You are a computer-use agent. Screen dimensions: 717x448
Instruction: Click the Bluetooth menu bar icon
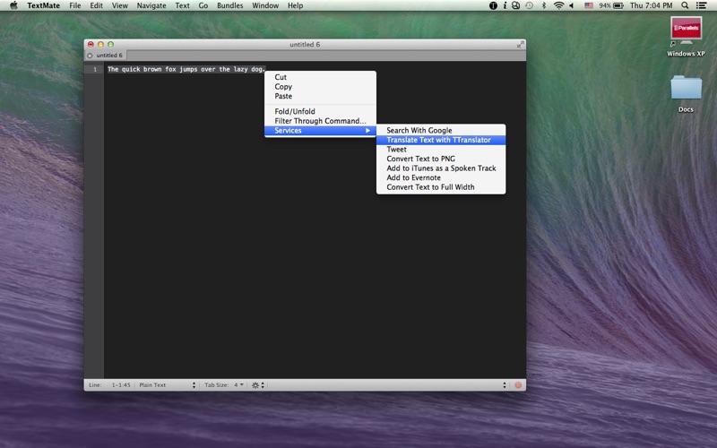click(x=544, y=5)
